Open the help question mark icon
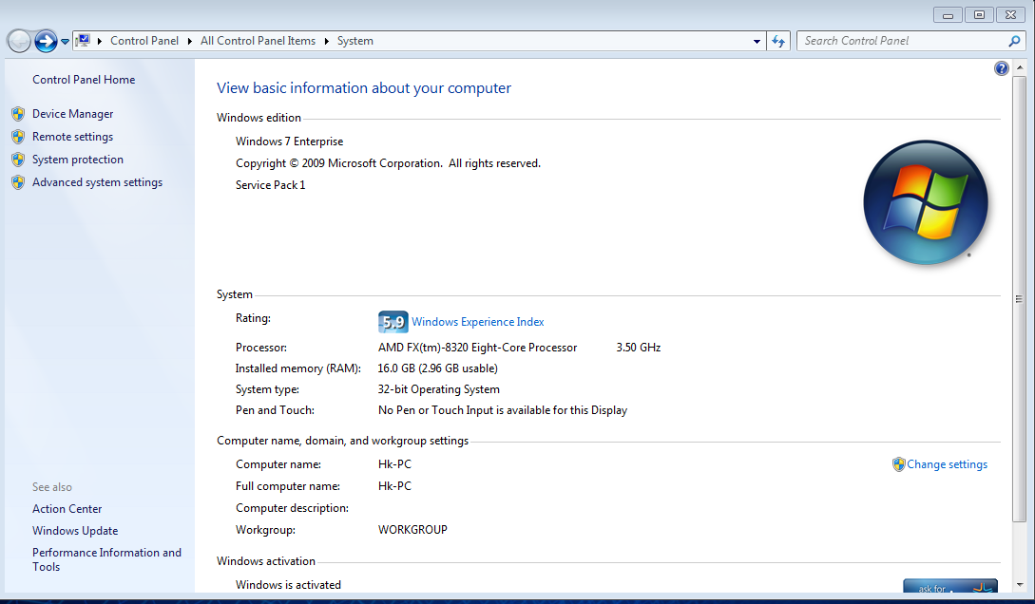The width and height of the screenshot is (1035, 604). [1002, 68]
